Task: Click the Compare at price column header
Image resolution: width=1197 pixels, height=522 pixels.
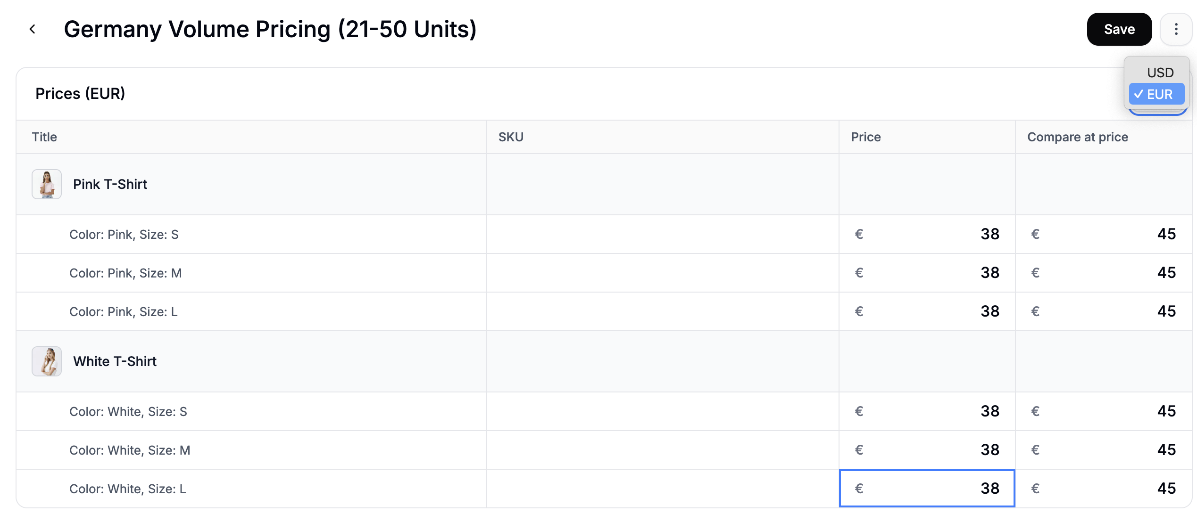Action: [1078, 137]
